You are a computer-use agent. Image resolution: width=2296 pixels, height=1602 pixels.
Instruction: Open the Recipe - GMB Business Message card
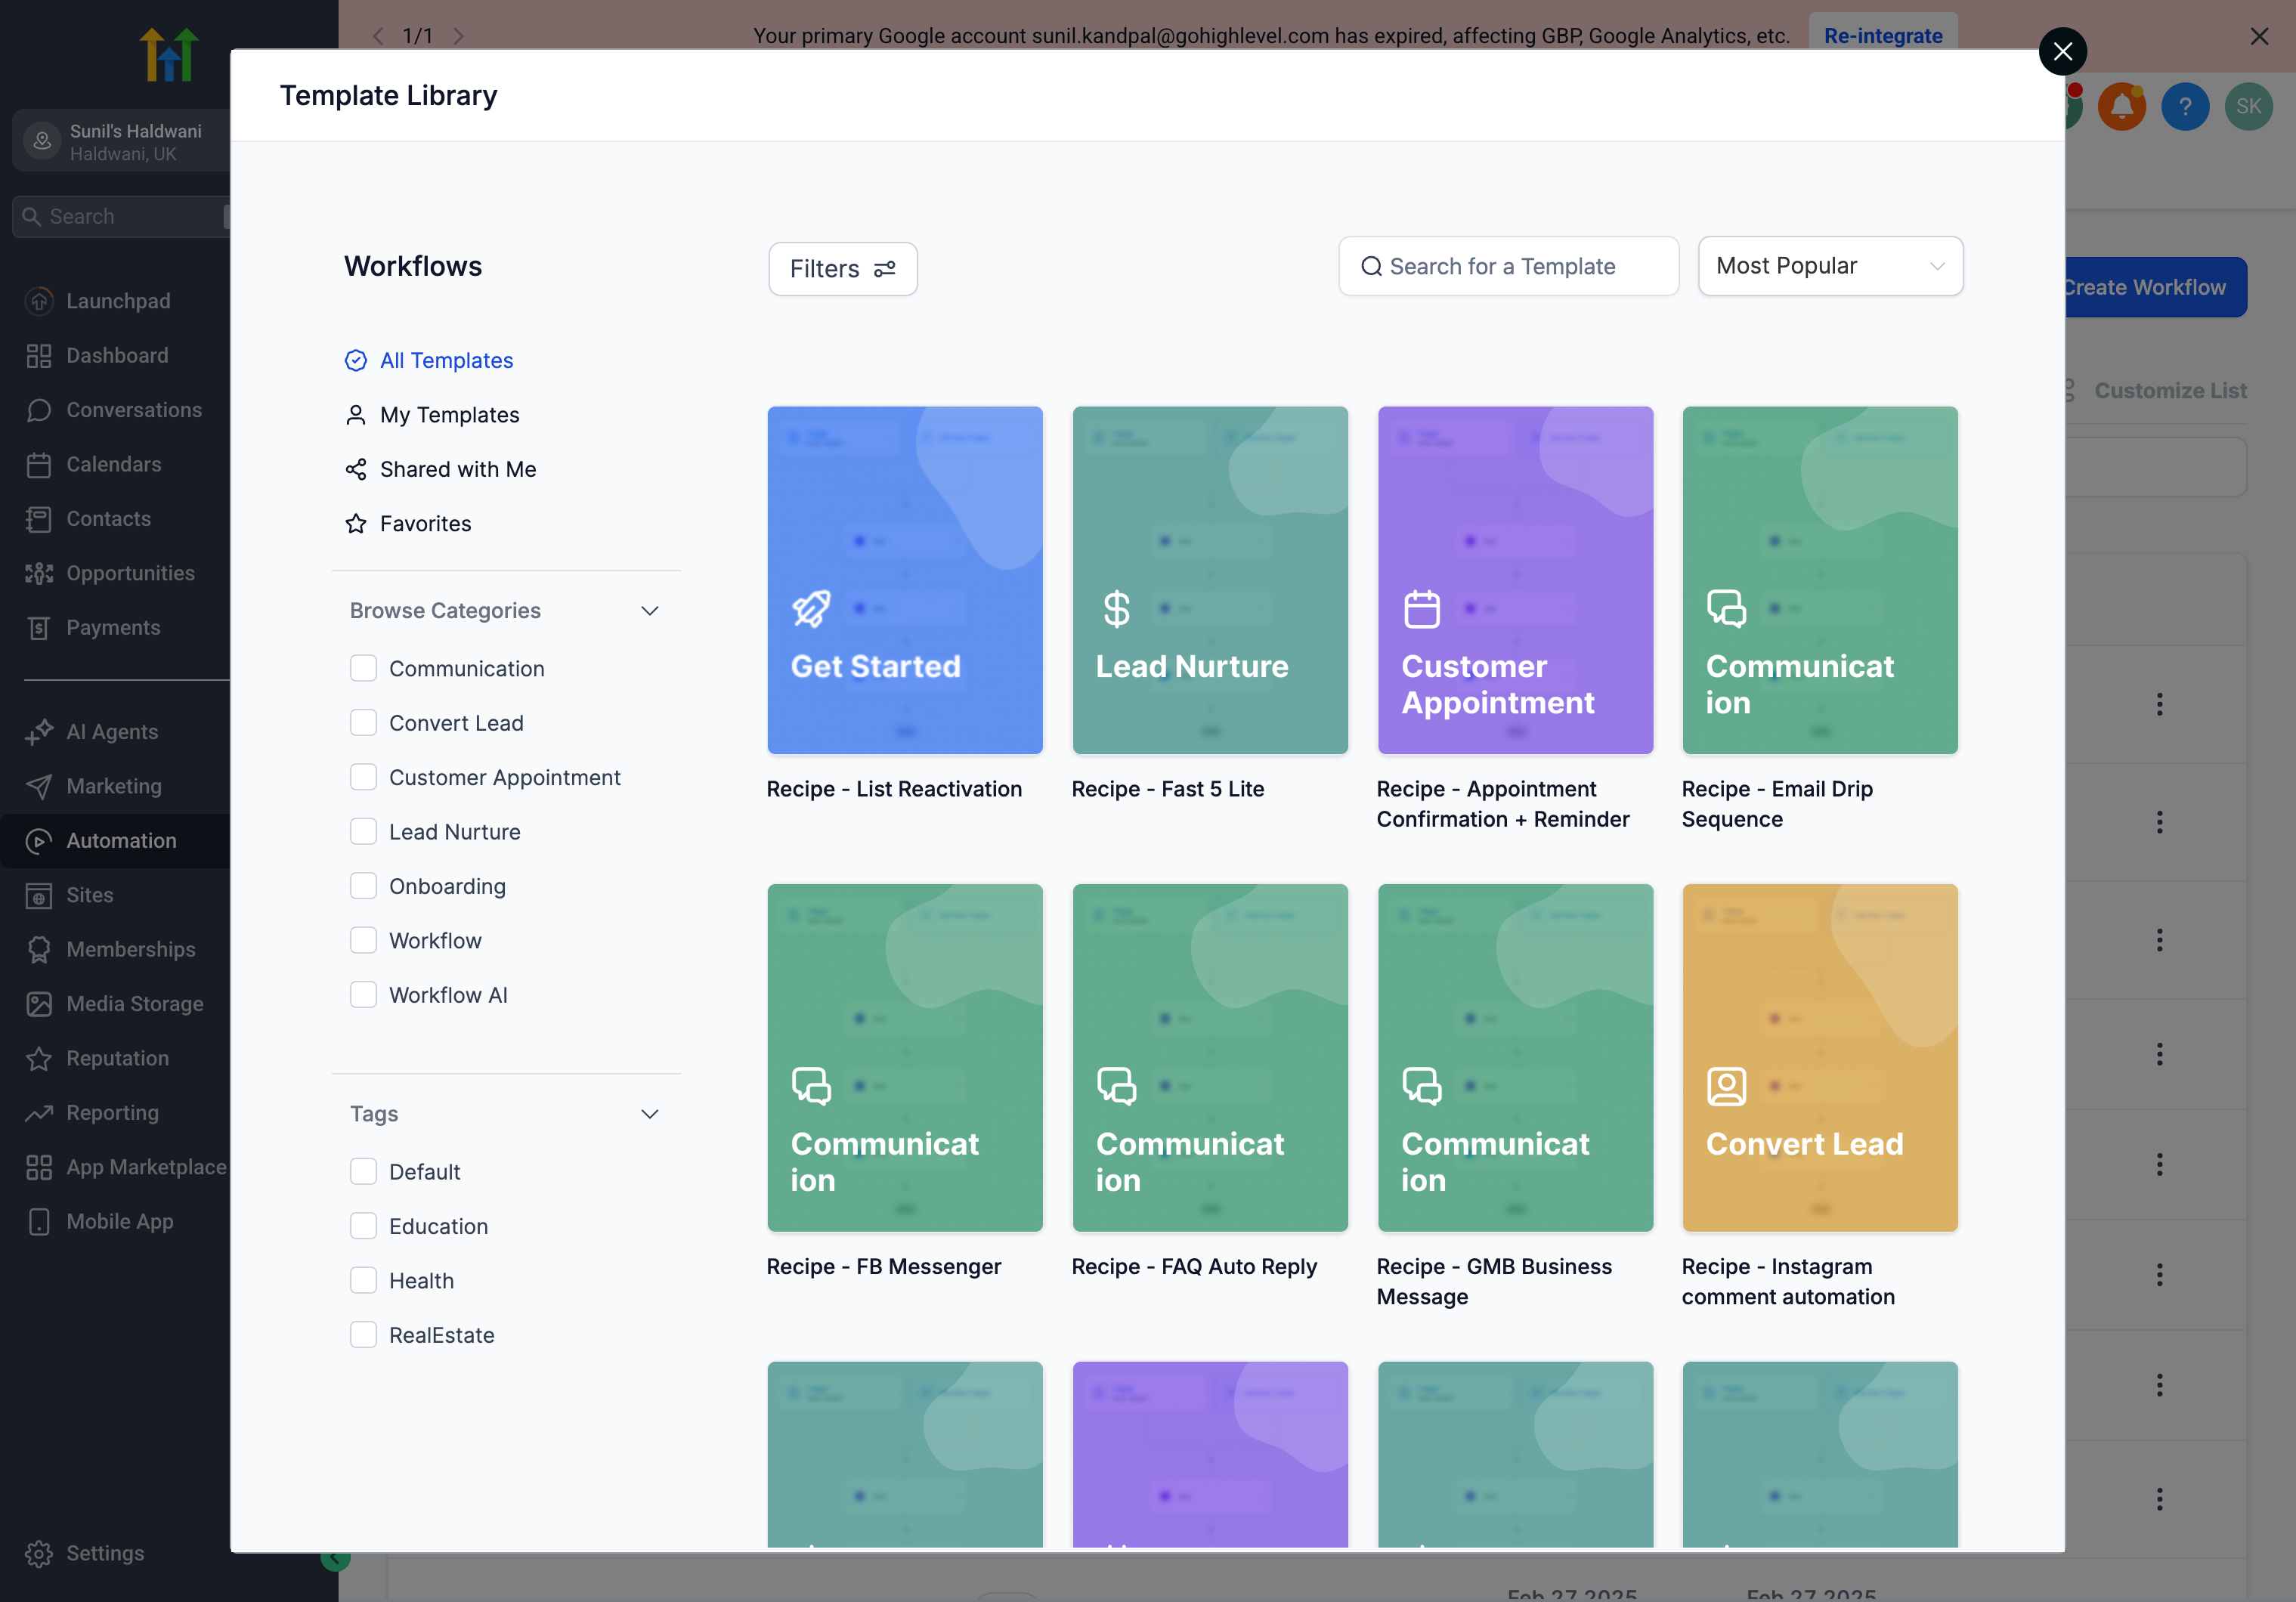click(x=1515, y=1058)
